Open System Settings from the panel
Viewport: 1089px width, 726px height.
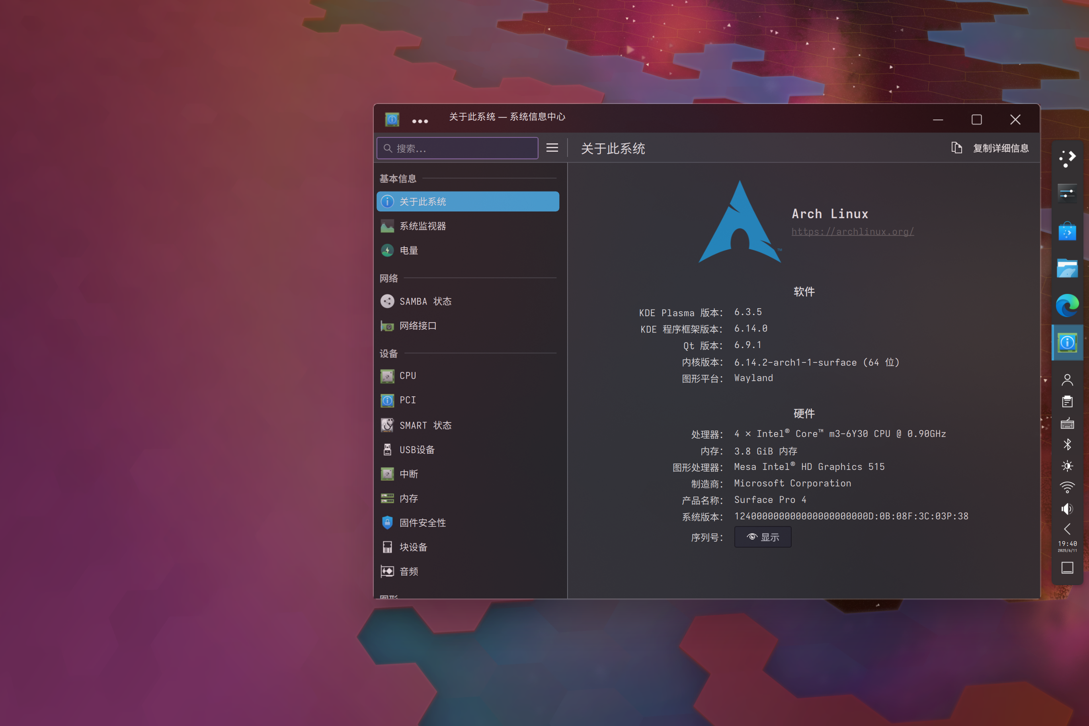1067,194
